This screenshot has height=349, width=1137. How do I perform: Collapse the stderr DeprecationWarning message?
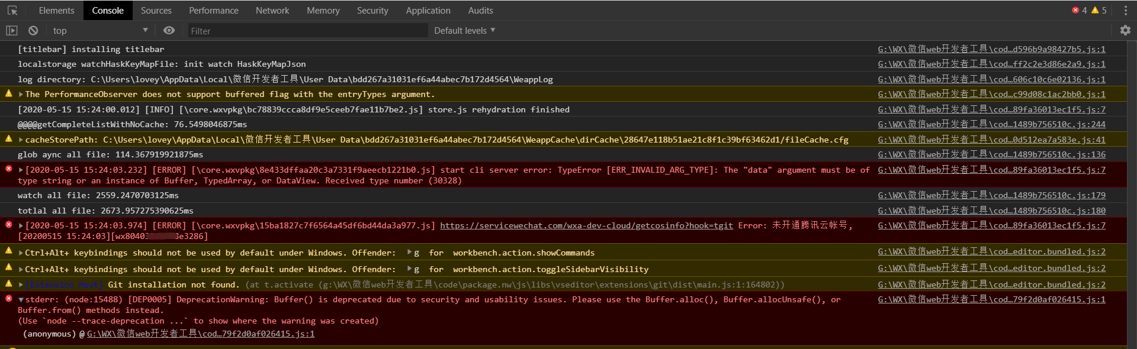pos(21,300)
